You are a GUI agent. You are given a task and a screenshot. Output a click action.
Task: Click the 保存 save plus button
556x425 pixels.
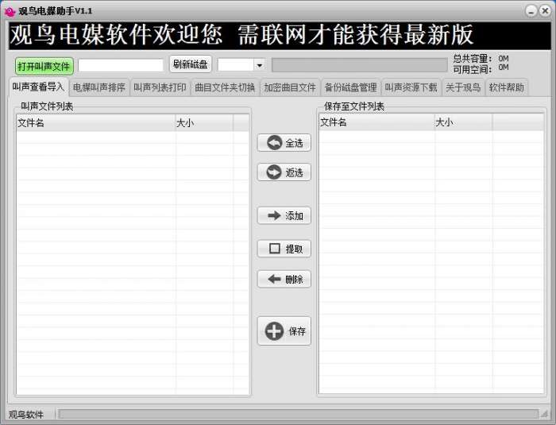coord(284,331)
